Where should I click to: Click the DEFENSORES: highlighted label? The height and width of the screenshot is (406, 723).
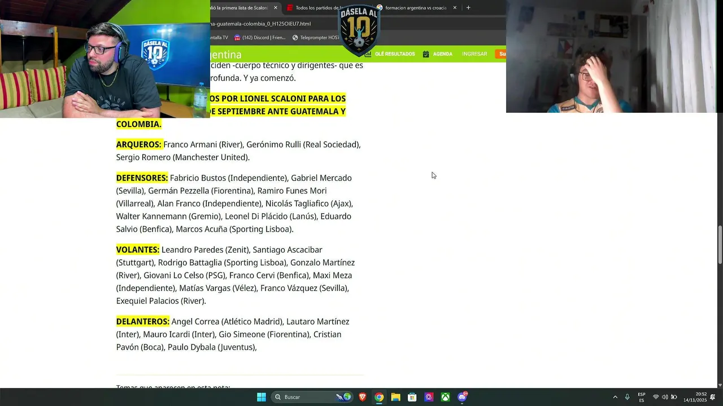tap(142, 178)
